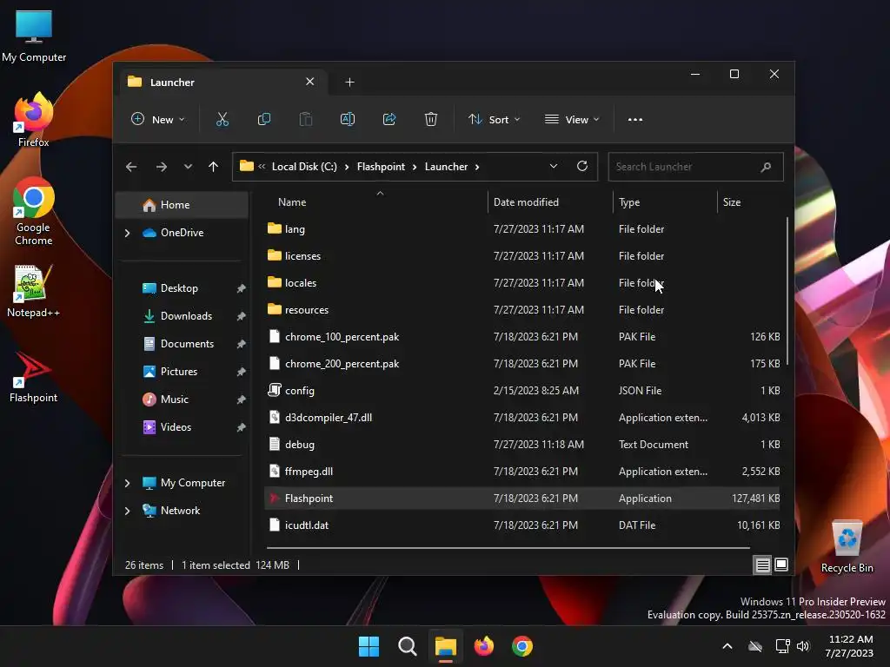The height and width of the screenshot is (667, 890).
Task: Add a new Explorer tab
Action: (349, 83)
